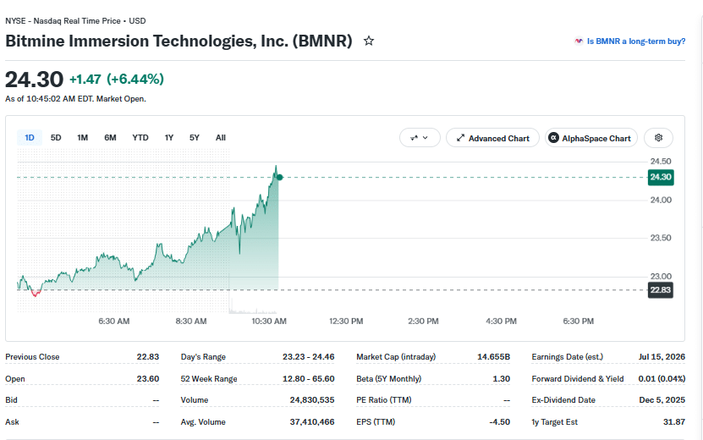Click the 10:30 AM axis label
Viewport: 703px width, 440px height.
click(x=269, y=322)
